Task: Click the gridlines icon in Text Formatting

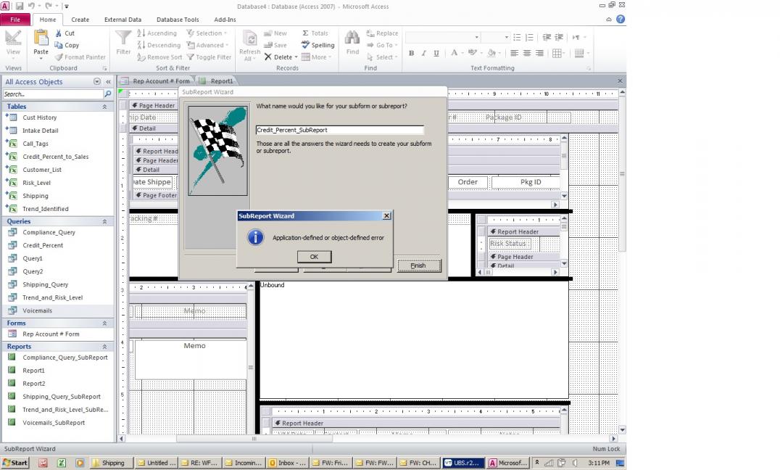Action: (557, 53)
